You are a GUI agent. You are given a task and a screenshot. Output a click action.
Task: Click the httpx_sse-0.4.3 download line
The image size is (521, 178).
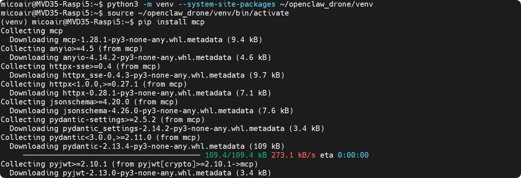(147, 75)
